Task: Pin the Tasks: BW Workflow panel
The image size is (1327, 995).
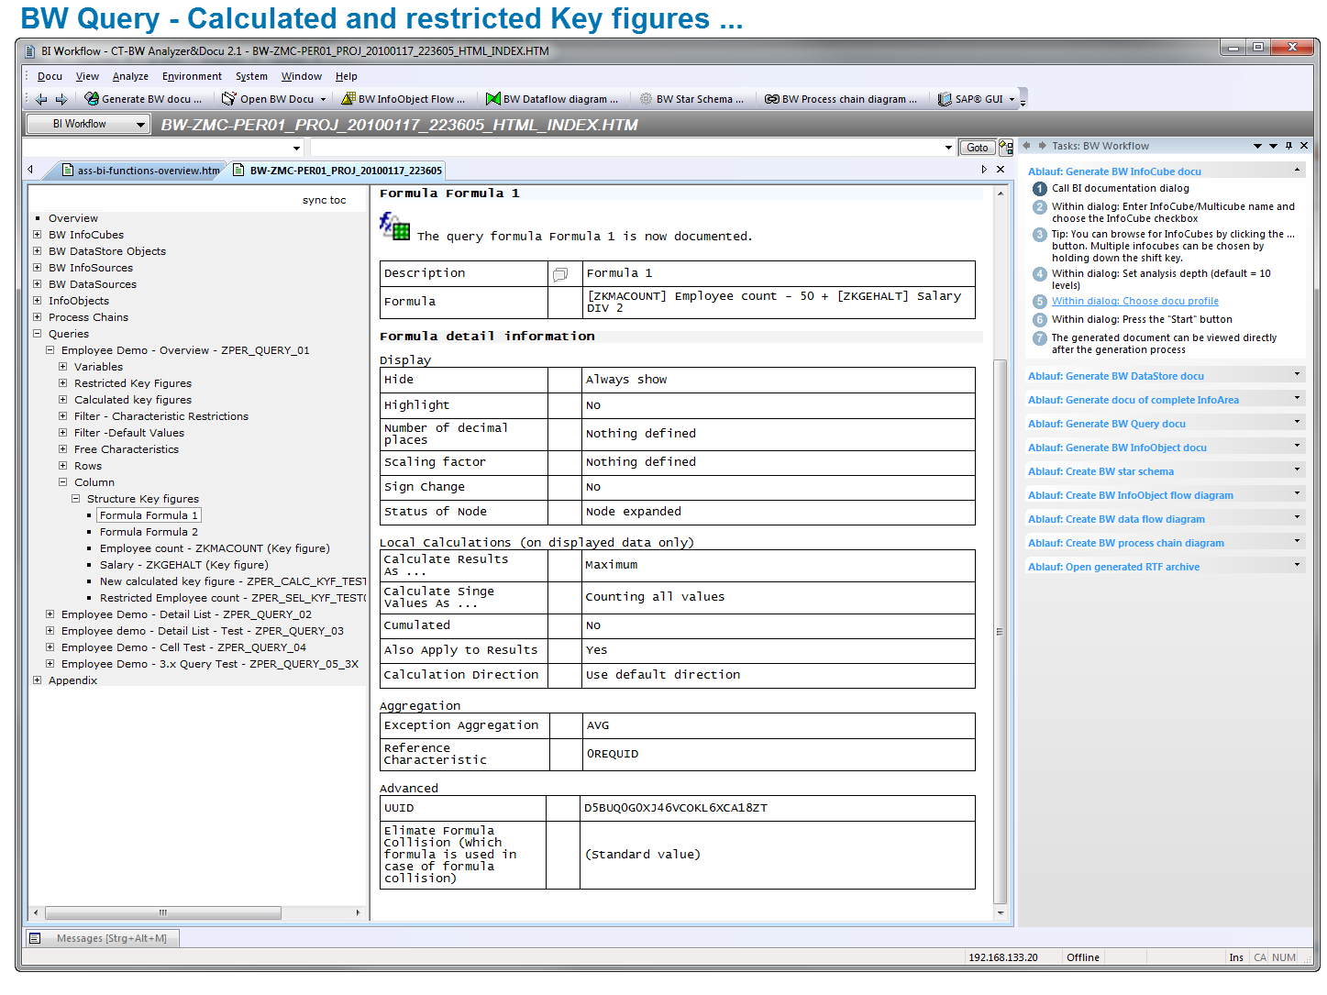Action: tap(1288, 146)
